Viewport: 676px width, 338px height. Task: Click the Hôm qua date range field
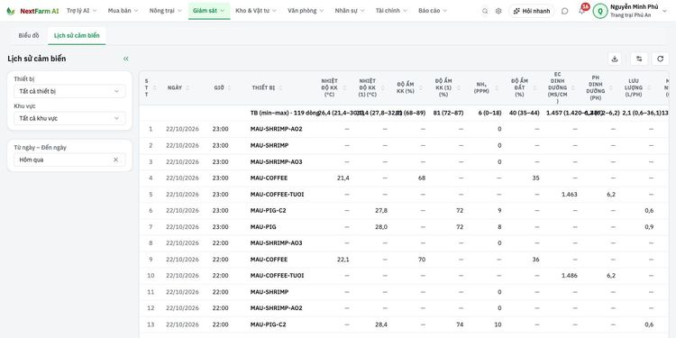[69, 160]
